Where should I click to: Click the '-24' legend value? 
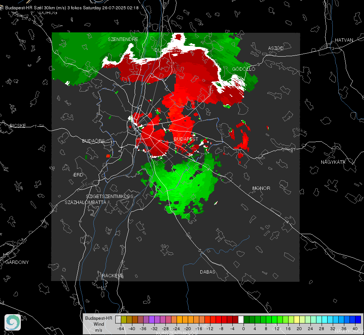pos(177,329)
